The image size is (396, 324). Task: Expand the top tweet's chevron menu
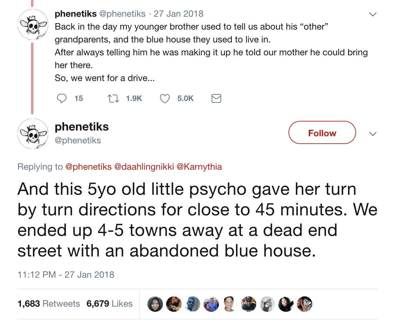(x=372, y=14)
